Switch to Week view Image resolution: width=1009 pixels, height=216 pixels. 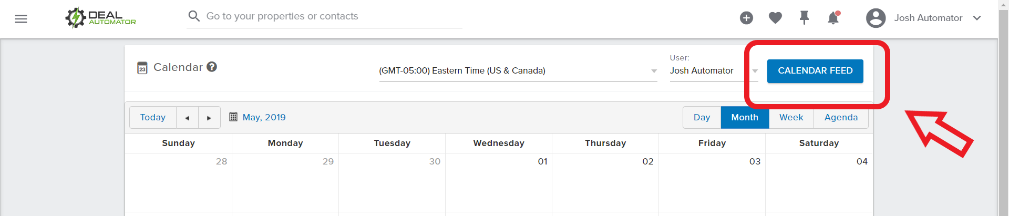791,118
